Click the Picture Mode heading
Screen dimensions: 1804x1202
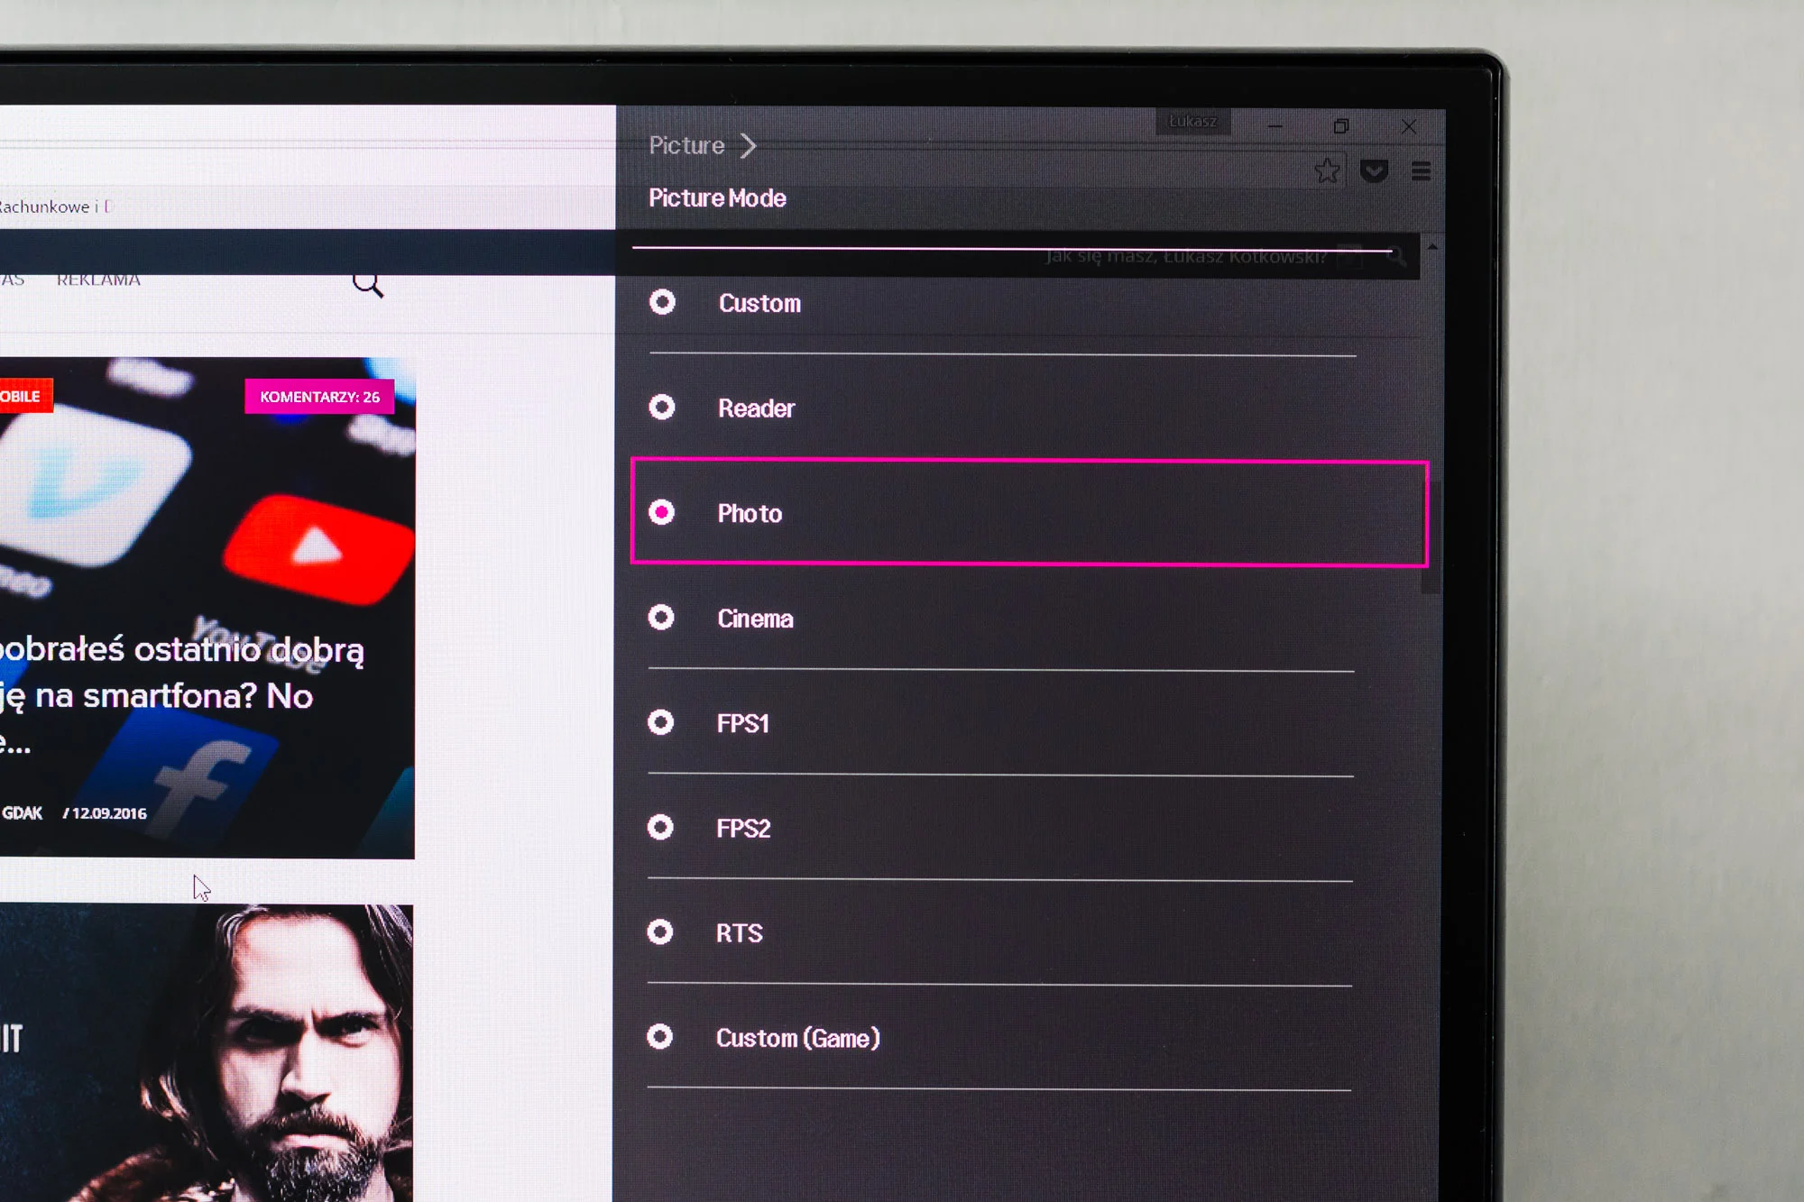pos(717,197)
